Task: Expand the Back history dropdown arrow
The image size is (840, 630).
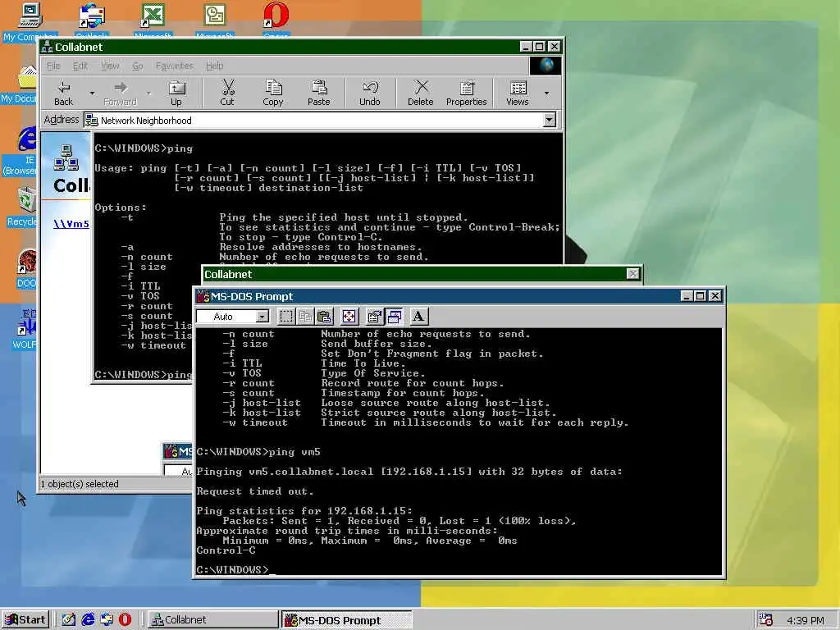Action: (x=92, y=94)
